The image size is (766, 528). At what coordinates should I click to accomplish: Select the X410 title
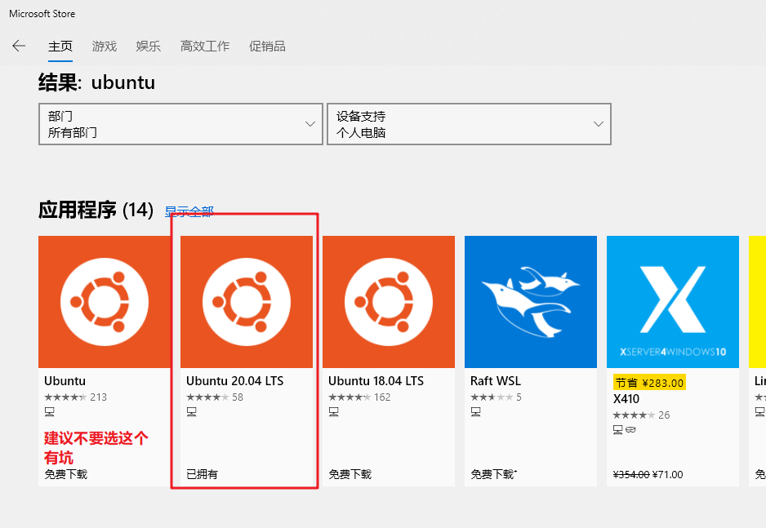click(x=626, y=399)
